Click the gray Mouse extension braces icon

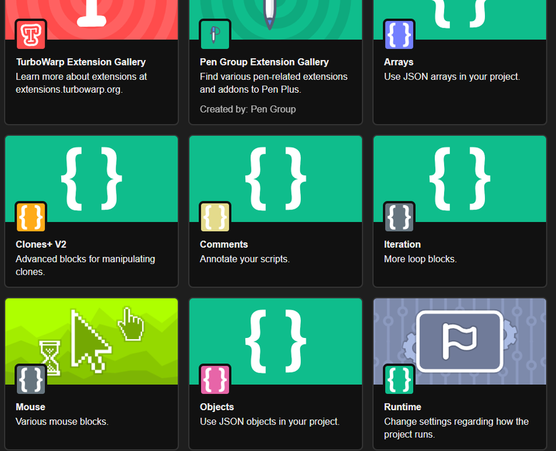(31, 380)
